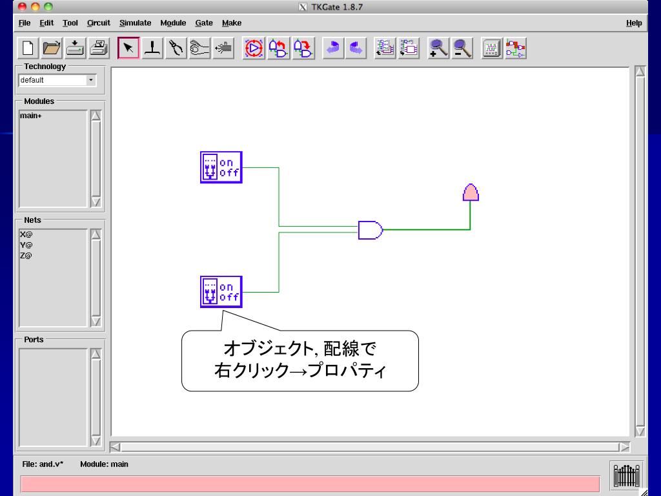Click the rotate-orientation play icon
This screenshot has height=496, width=661.
click(x=254, y=48)
